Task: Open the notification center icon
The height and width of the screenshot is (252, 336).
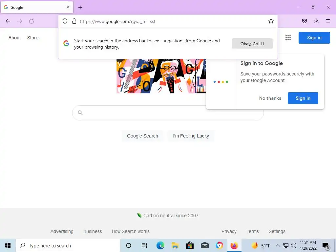Action: pos(326,246)
